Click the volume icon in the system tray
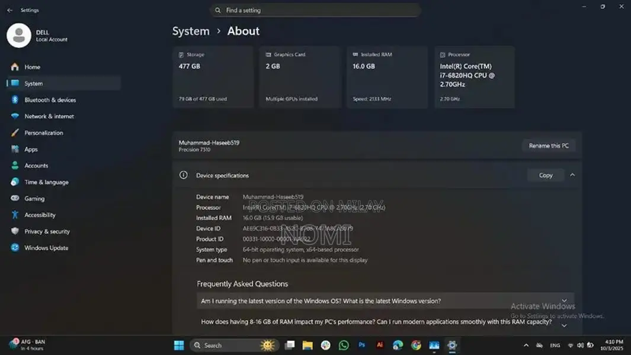The width and height of the screenshot is (631, 355). tap(581, 345)
